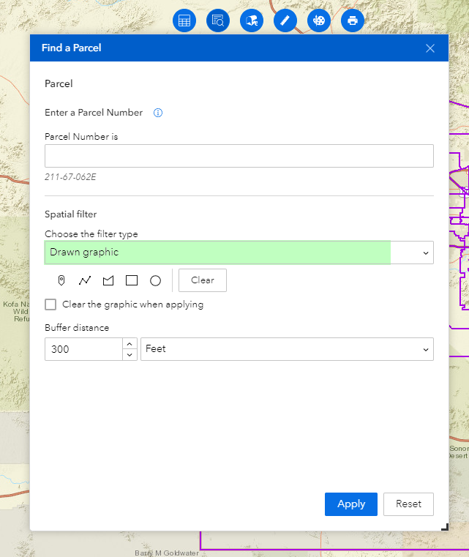Open the print widget
Viewport: 469px width, 557px height.
[353, 20]
